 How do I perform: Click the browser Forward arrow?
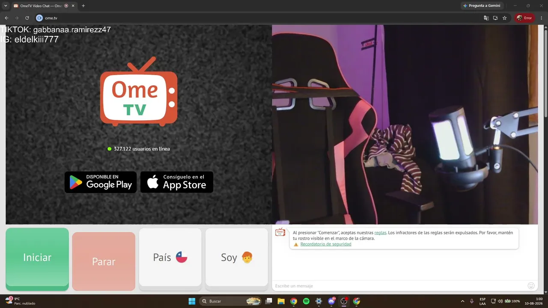17,18
